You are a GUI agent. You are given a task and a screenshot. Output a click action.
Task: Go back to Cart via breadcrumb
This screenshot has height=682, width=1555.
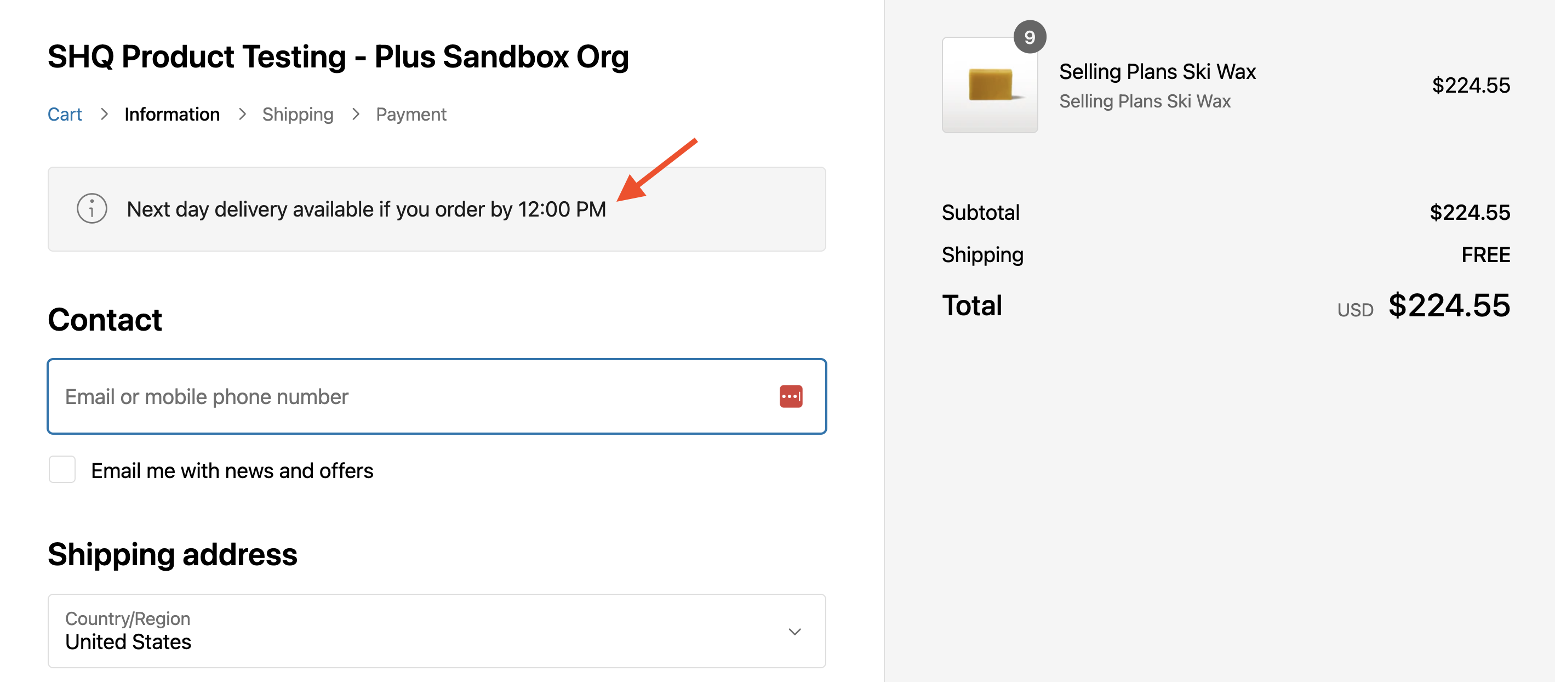click(x=65, y=114)
